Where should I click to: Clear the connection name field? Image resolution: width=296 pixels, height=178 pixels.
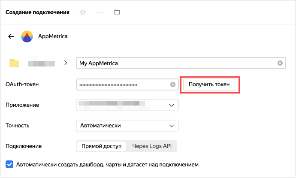point(280,63)
